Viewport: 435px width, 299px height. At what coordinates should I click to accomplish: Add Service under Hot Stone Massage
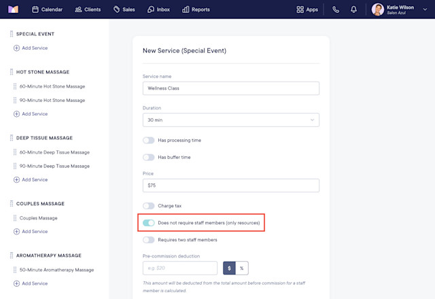pos(31,113)
